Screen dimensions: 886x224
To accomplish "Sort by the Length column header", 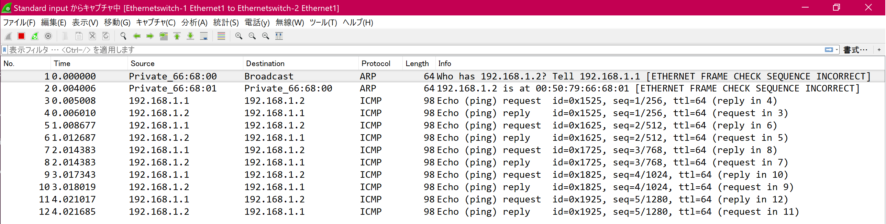I will coord(419,63).
